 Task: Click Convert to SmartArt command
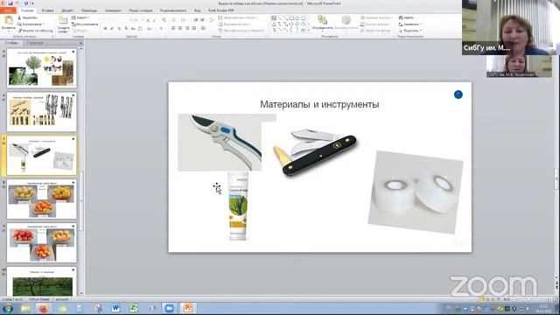pos(241,31)
